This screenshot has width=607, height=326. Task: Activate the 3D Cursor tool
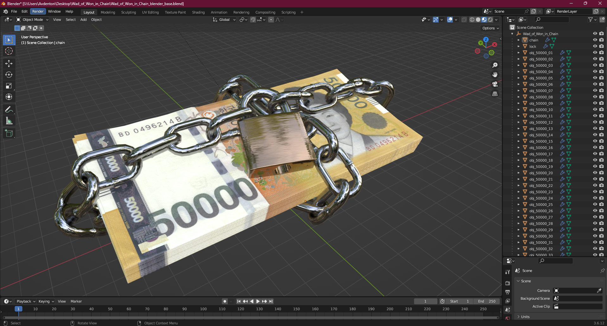[x=9, y=51]
